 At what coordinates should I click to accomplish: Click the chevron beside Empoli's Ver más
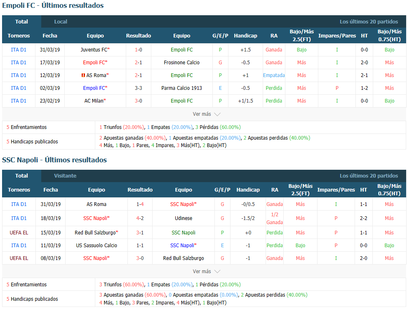pos(217,114)
